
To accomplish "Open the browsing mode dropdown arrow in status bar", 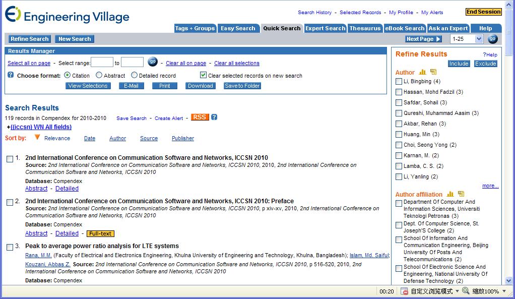I will point(457,291).
